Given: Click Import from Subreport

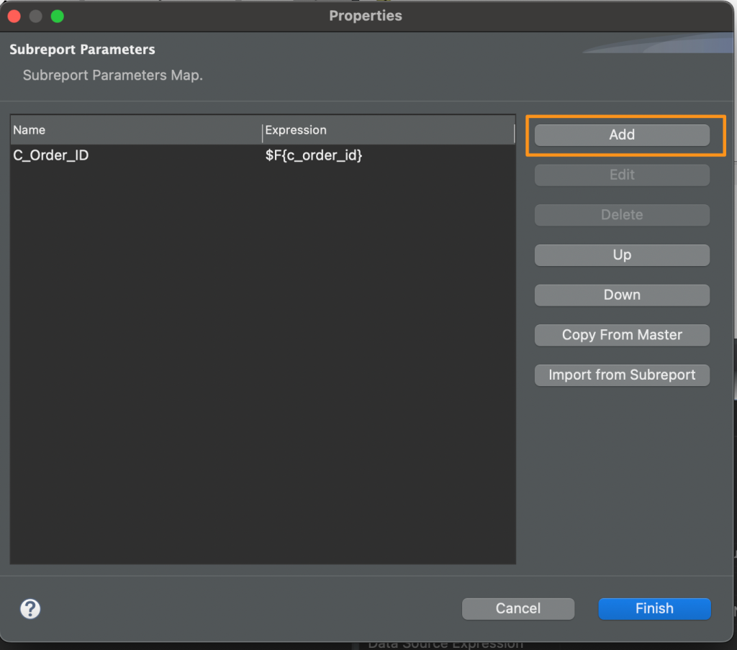Looking at the screenshot, I should tap(622, 375).
